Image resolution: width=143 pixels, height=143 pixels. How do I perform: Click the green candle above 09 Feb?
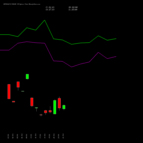coord(27,76)
